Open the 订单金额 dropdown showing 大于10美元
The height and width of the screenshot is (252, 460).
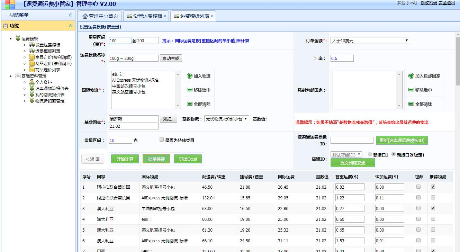pyautogui.click(x=371, y=40)
